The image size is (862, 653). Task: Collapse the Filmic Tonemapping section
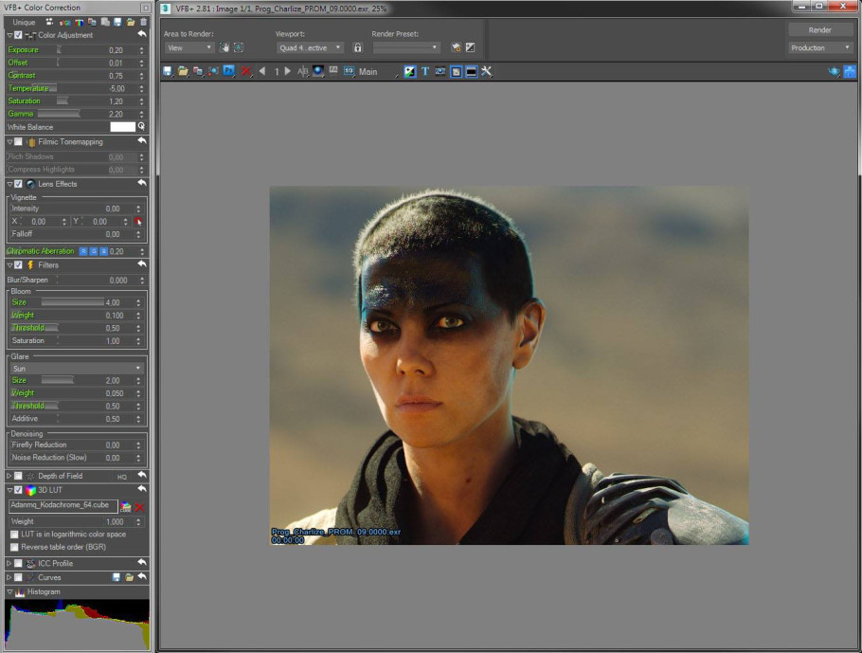9,141
